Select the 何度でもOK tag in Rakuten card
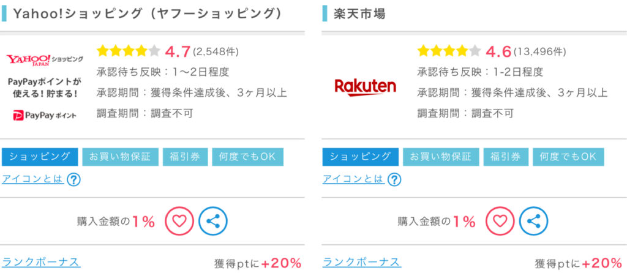This screenshot has width=627, height=273. [569, 157]
